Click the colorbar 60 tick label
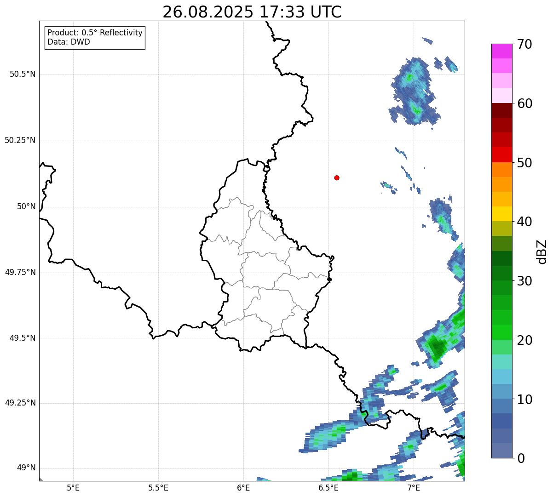553x497 pixels. click(x=524, y=103)
